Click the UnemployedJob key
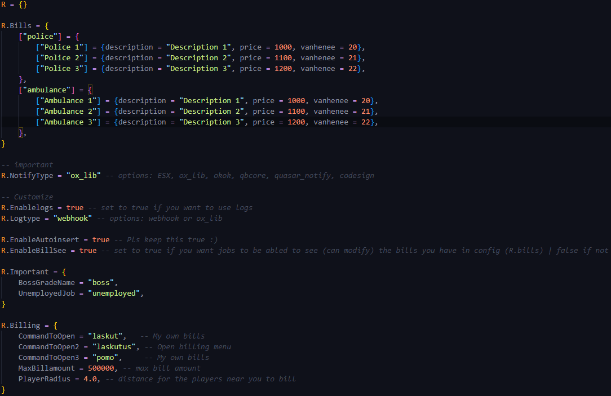 [47, 293]
